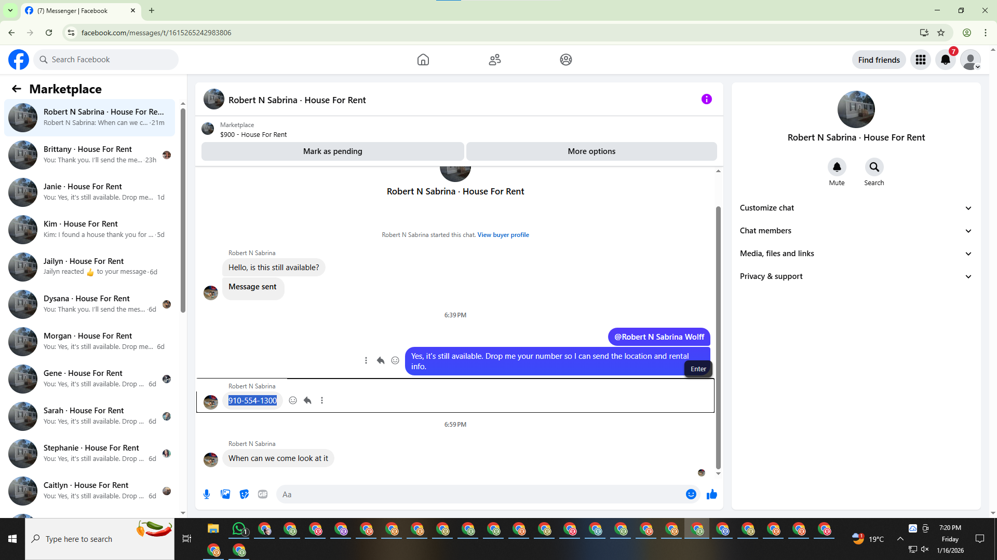Screen dimensions: 997x560
Task: Click Mark as pending button
Action: (x=332, y=151)
